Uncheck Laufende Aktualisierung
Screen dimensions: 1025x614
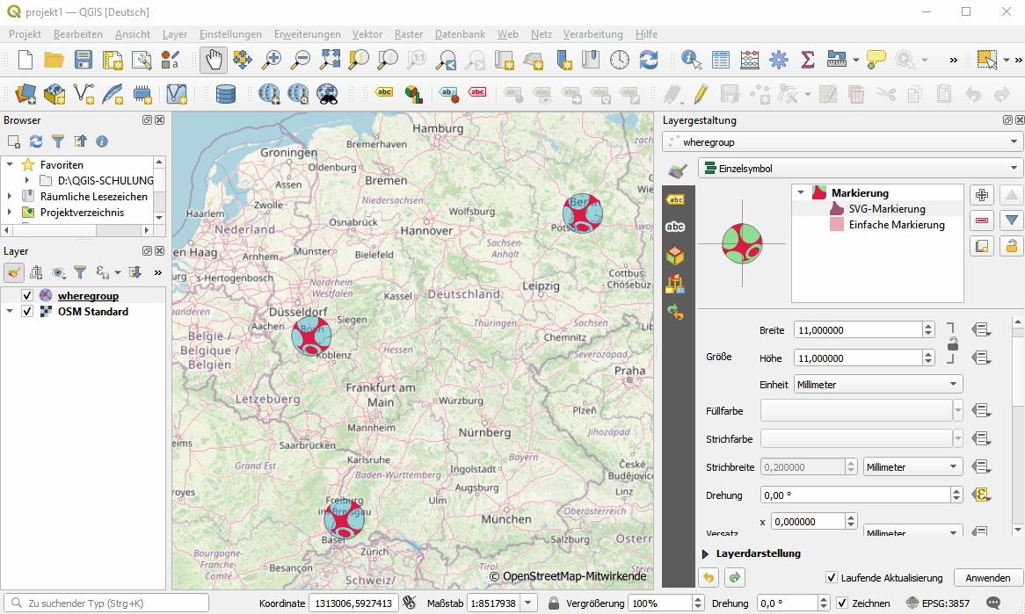831,577
